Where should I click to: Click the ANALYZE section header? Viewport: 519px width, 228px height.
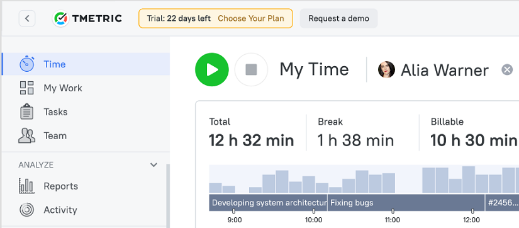[x=36, y=165]
